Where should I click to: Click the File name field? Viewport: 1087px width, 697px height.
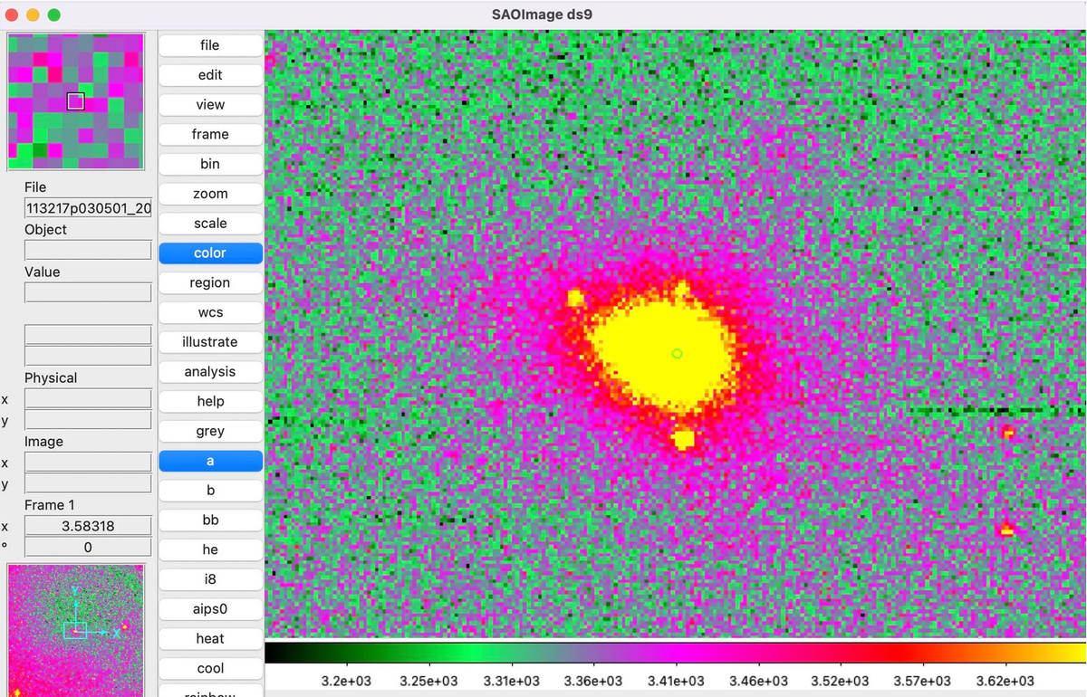[88, 208]
